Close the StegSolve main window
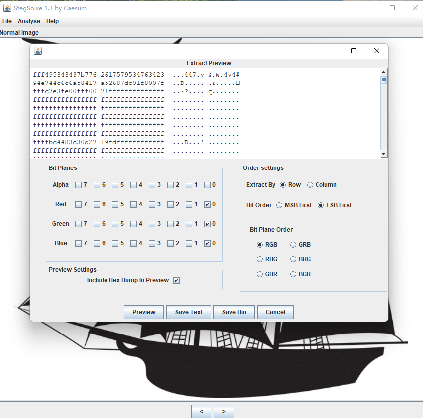This screenshot has width=423, height=418. pos(415,8)
